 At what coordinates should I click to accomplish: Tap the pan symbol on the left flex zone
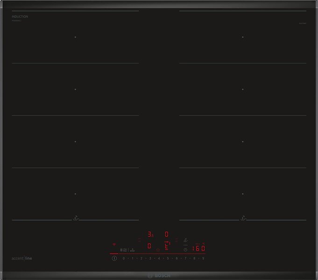pyautogui.click(x=75, y=217)
